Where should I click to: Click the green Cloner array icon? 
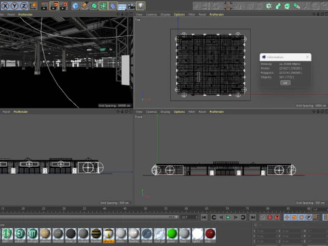coord(103,6)
